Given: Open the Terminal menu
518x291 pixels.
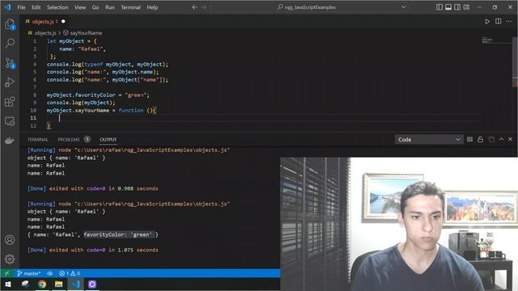Looking at the screenshot, I should tap(130, 7).
